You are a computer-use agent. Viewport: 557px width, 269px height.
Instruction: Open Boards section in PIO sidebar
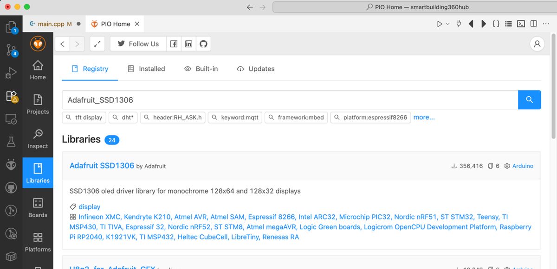coord(38,208)
